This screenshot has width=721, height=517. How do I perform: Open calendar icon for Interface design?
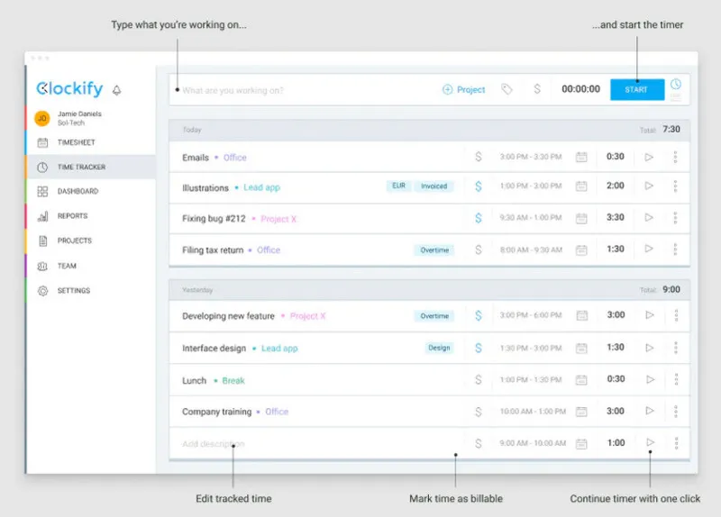[x=581, y=348]
